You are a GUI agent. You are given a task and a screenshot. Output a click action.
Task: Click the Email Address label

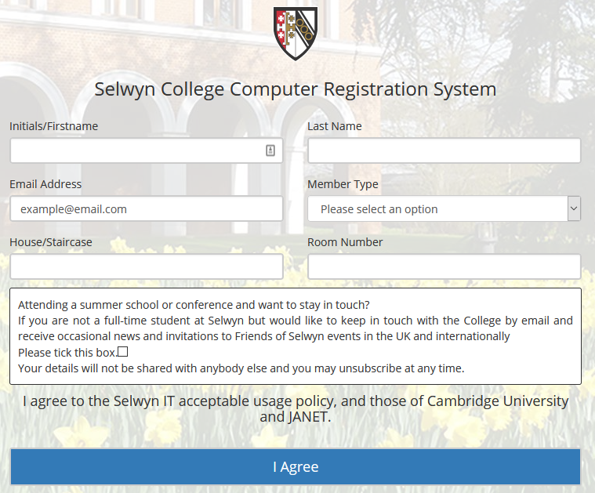tap(45, 184)
